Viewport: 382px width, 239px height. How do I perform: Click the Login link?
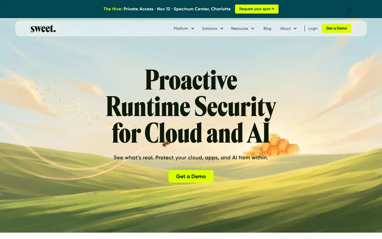[313, 28]
